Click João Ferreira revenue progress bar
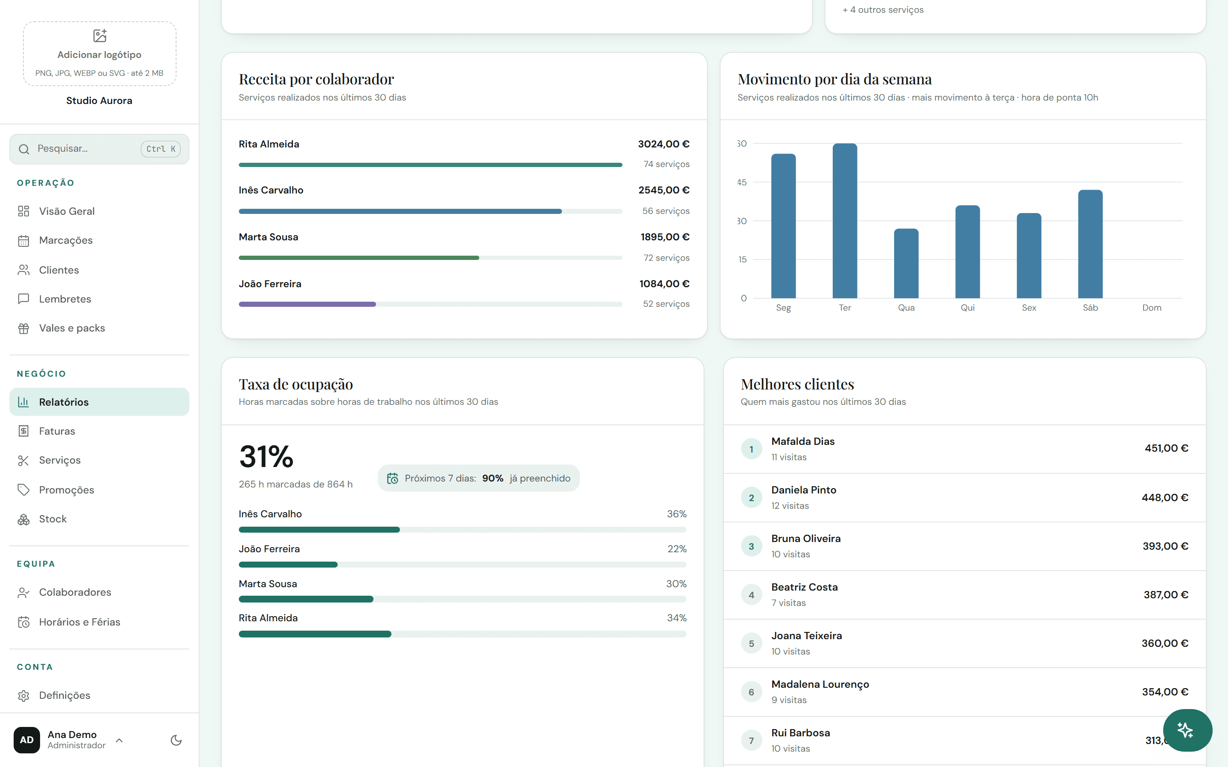The width and height of the screenshot is (1228, 767). 430,304
